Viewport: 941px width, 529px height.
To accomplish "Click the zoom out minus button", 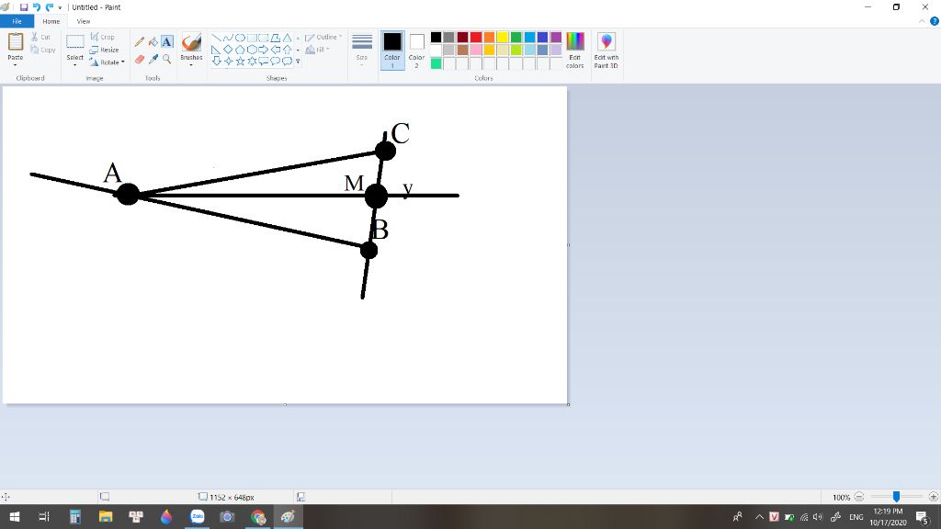I will (x=859, y=497).
